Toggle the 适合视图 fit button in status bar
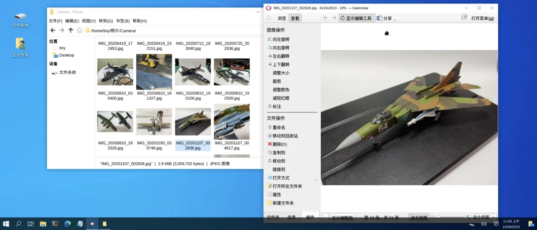This screenshot has width=537, height=230. 419,218
